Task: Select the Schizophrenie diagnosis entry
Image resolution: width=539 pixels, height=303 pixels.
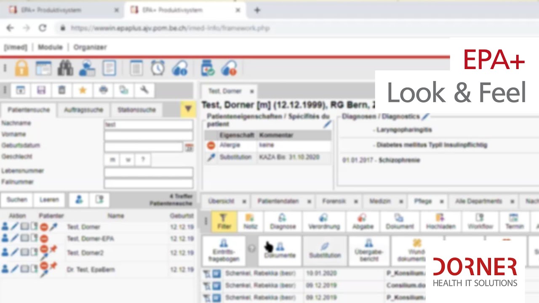Action: (x=399, y=160)
